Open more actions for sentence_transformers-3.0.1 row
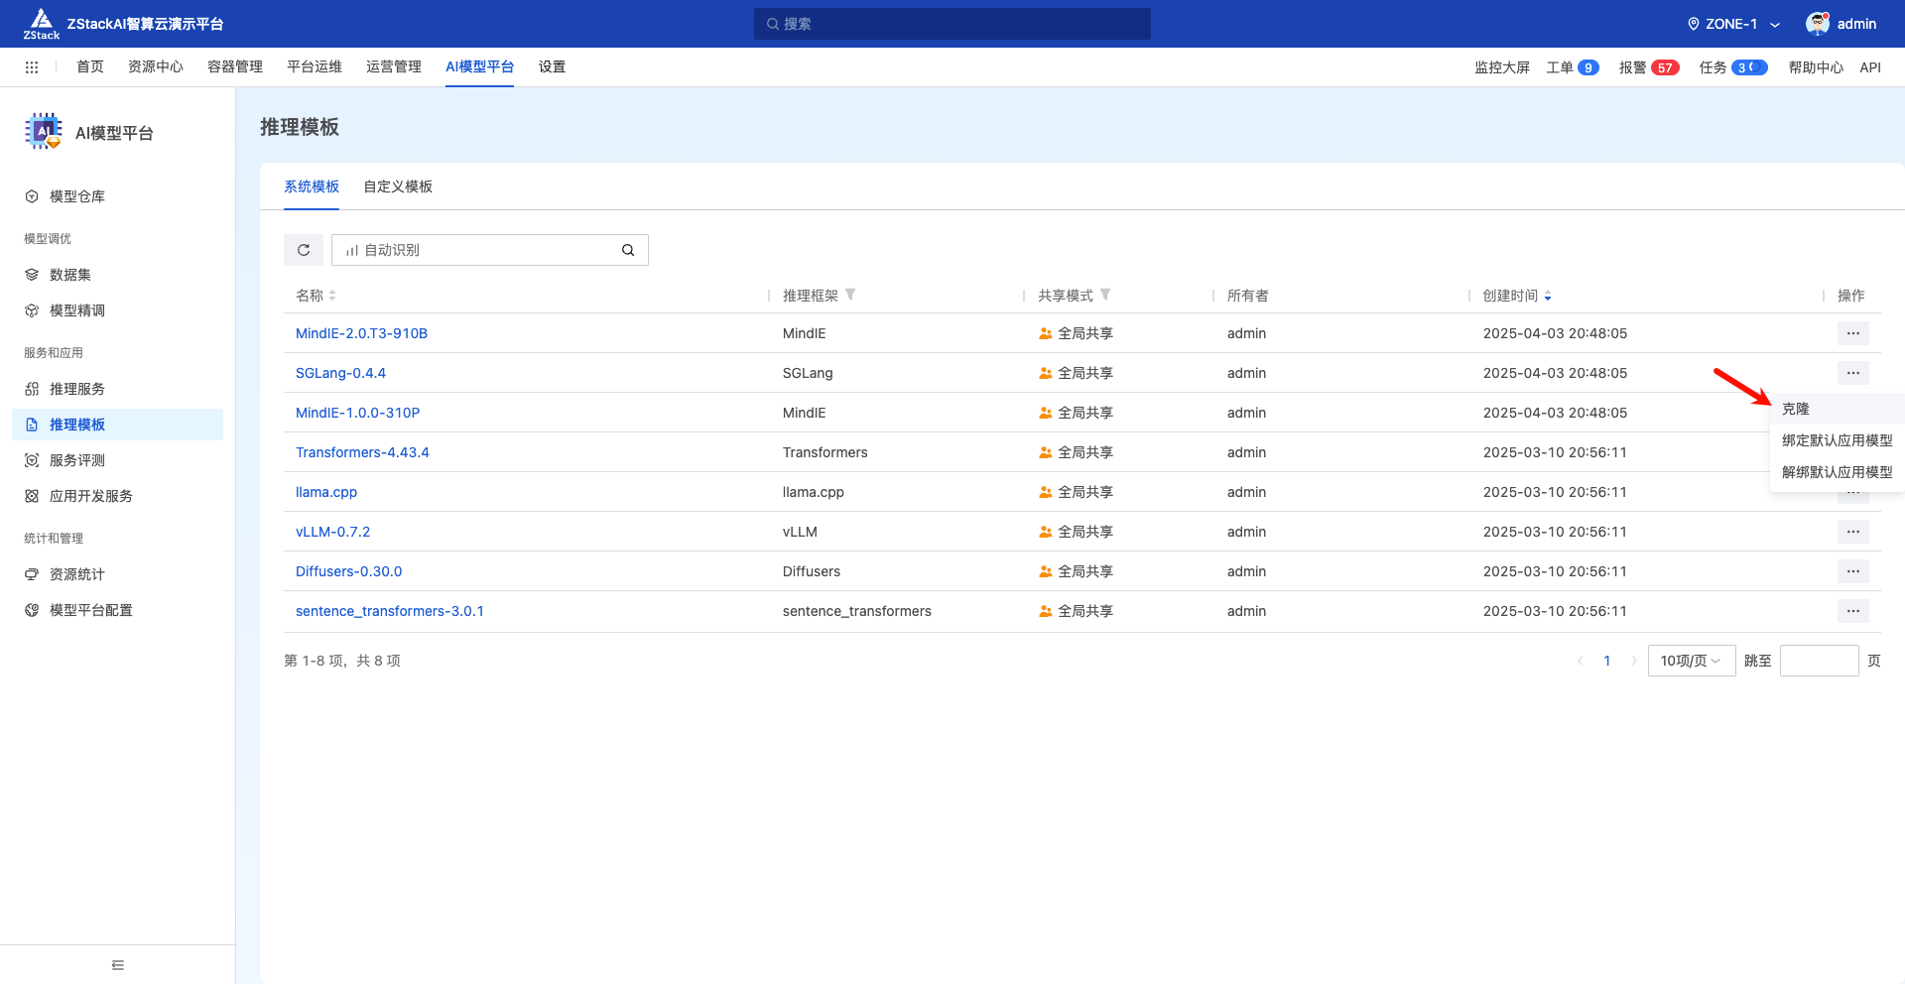 point(1853,611)
